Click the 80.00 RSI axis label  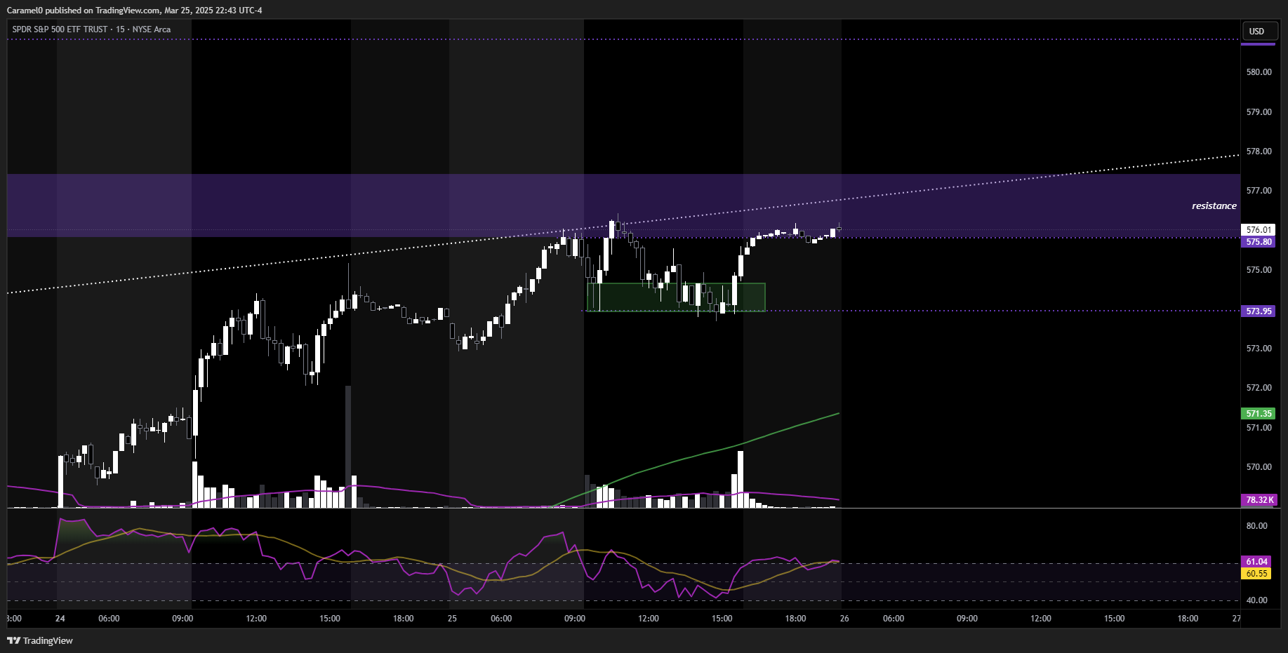click(x=1256, y=526)
